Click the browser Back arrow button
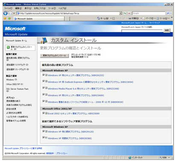This screenshot has height=162, width=176. coord(6,13)
